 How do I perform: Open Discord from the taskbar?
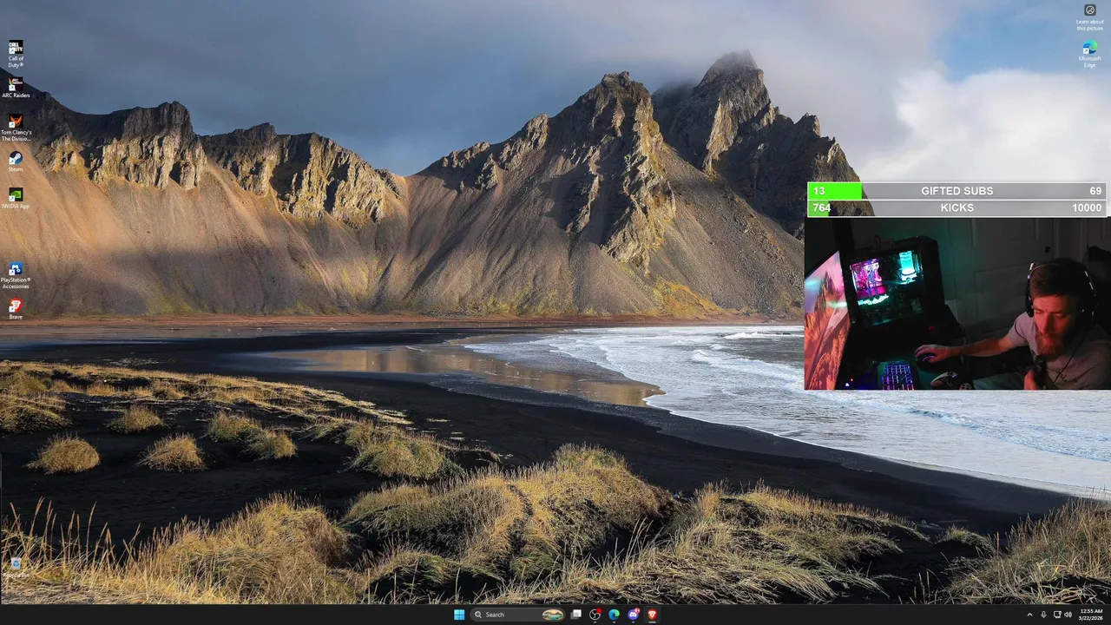click(633, 615)
